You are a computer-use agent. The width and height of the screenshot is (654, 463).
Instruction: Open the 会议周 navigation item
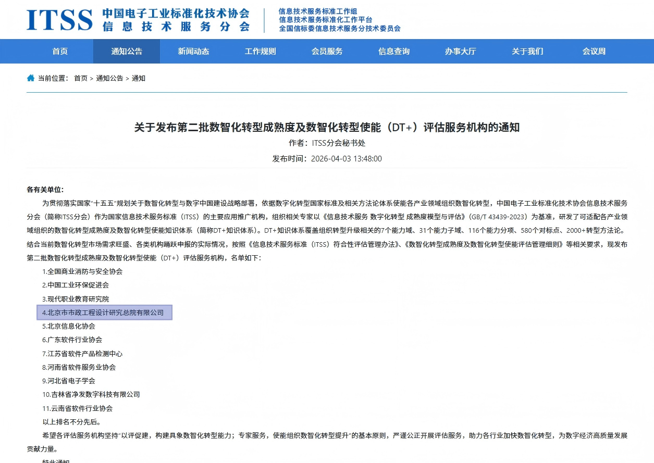[x=594, y=51]
